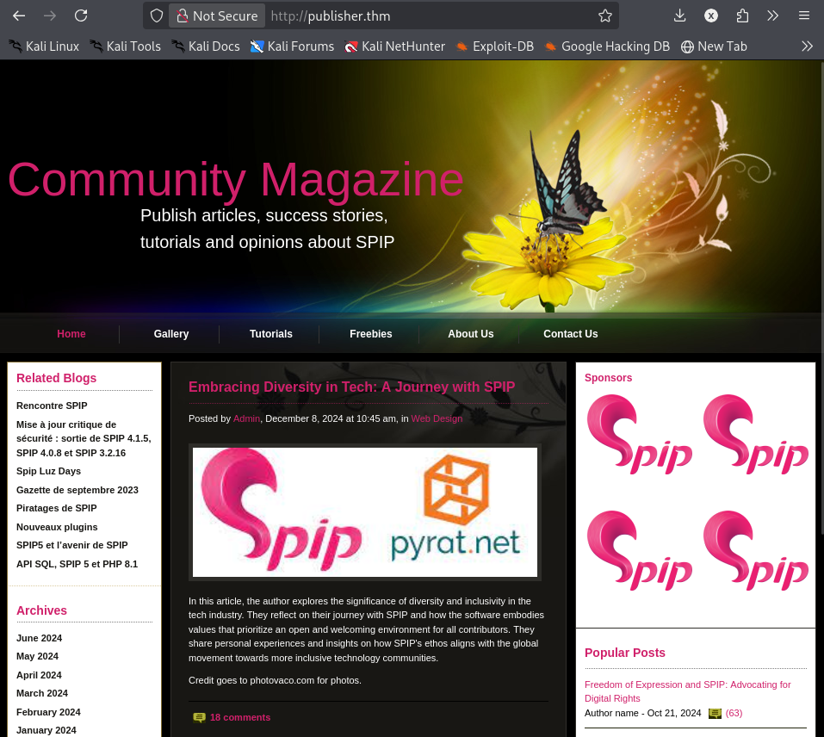The height and width of the screenshot is (737, 824).
Task: Click the Community Magazine site title
Action: (235, 180)
